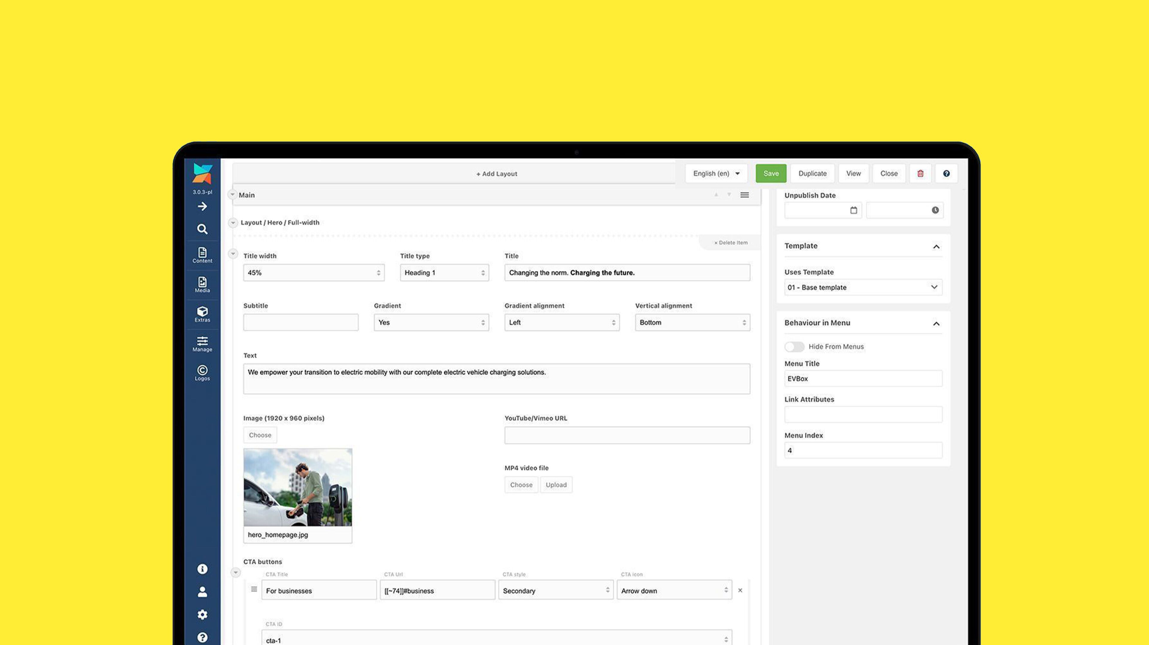Click the Close button in toolbar
1149x645 pixels.
pyautogui.click(x=888, y=173)
